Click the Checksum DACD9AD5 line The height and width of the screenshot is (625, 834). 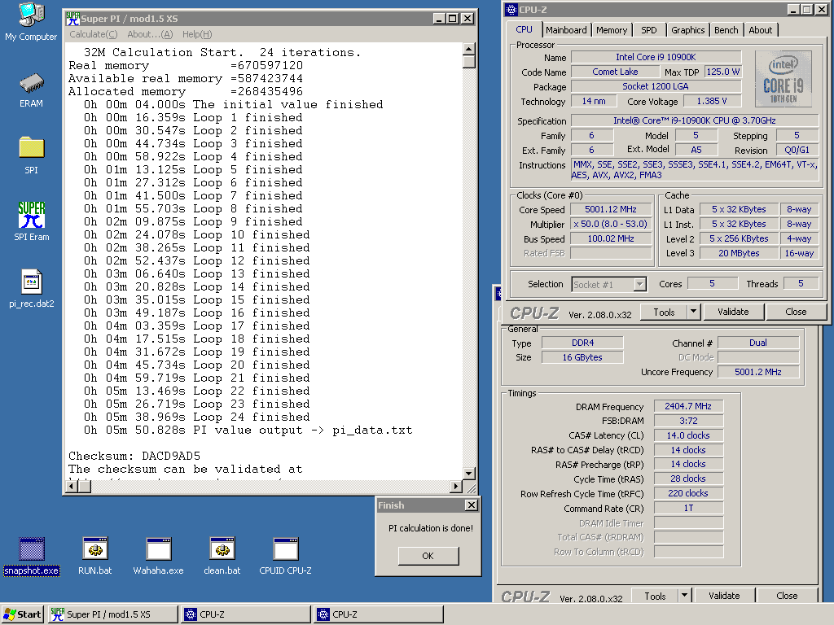[134, 456]
